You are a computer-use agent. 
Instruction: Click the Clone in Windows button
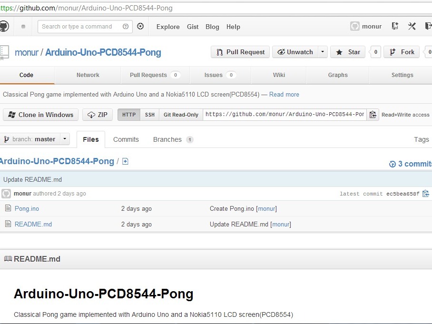41,115
